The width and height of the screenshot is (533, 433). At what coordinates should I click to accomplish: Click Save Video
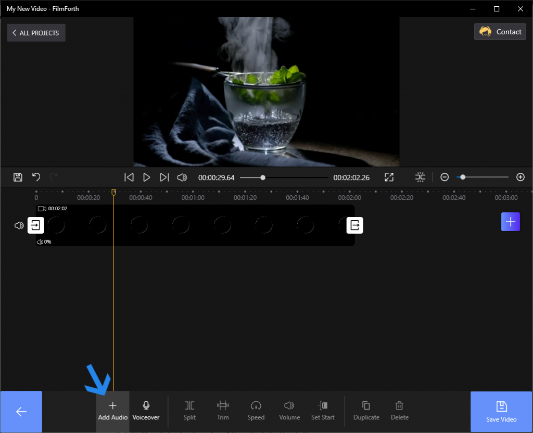(x=501, y=412)
